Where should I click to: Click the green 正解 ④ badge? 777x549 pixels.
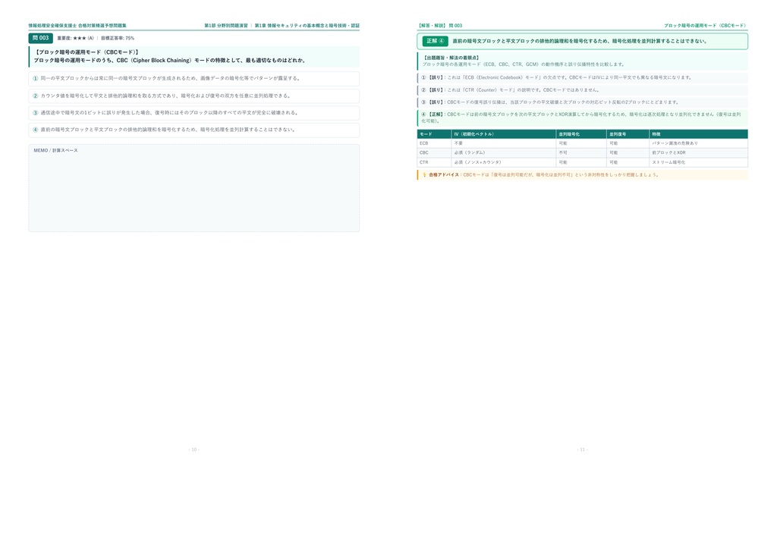(435, 41)
